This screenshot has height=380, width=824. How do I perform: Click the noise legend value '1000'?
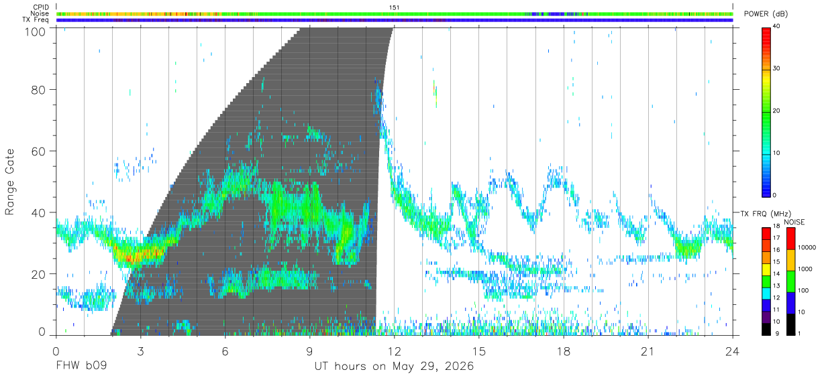point(806,269)
